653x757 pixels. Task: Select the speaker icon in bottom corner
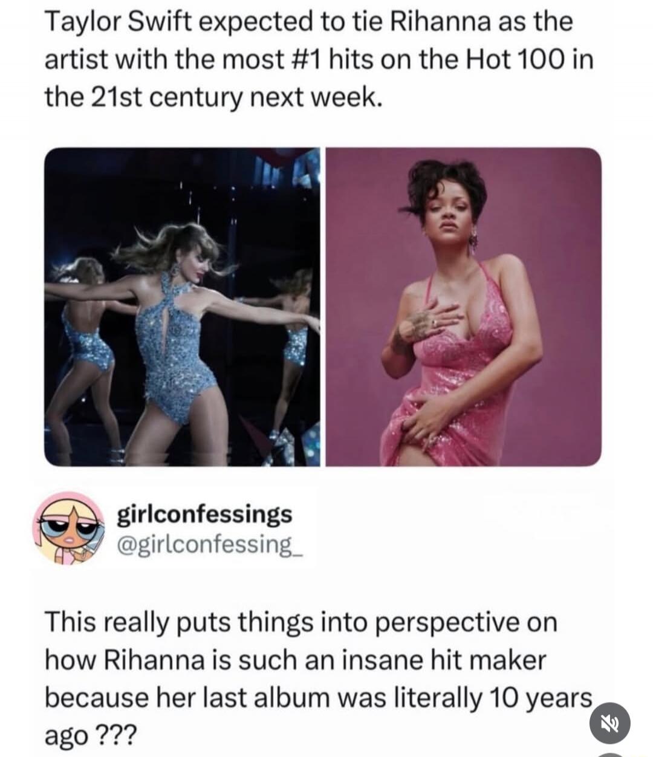[611, 724]
